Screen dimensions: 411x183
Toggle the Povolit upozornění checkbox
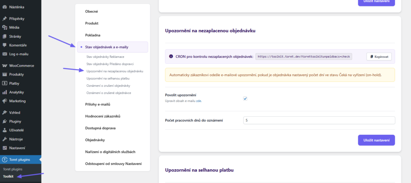(x=245, y=99)
